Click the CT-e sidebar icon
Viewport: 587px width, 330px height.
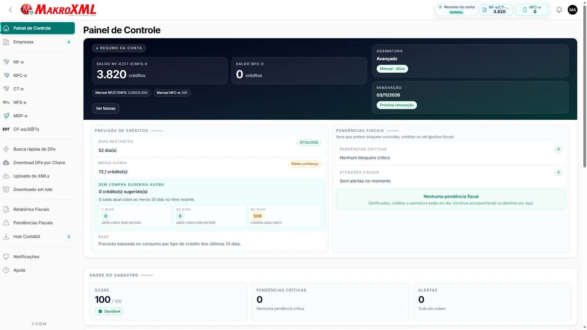click(x=6, y=89)
